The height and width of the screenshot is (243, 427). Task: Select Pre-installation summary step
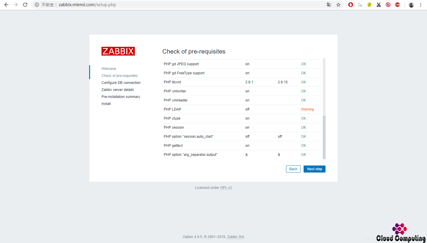[121, 97]
